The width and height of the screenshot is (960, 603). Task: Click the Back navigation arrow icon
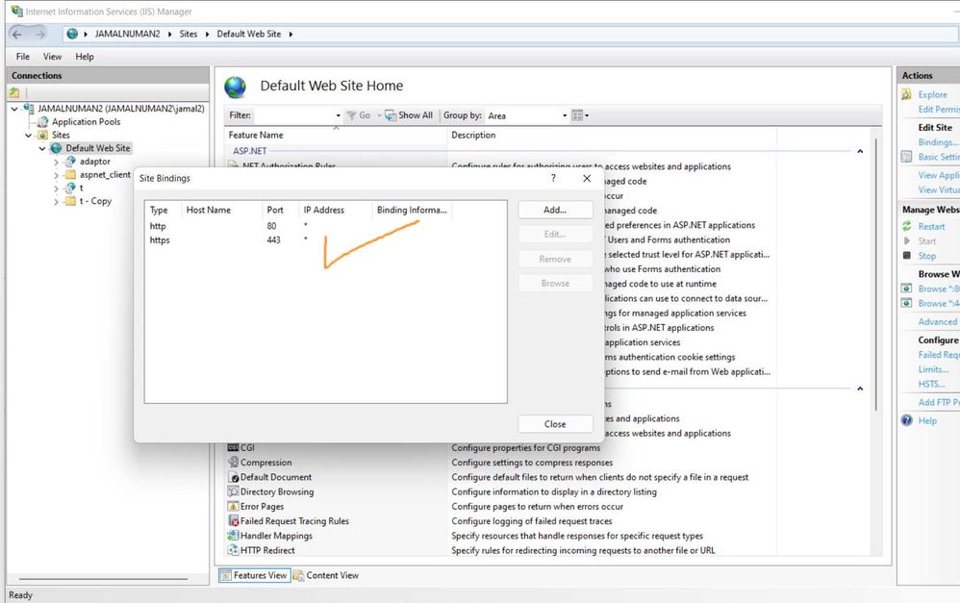coord(17,35)
